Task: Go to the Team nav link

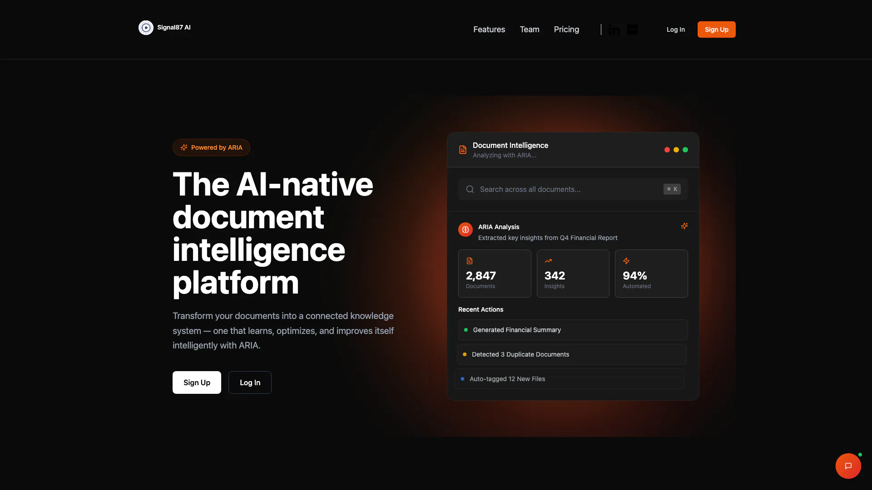Action: pyautogui.click(x=530, y=29)
